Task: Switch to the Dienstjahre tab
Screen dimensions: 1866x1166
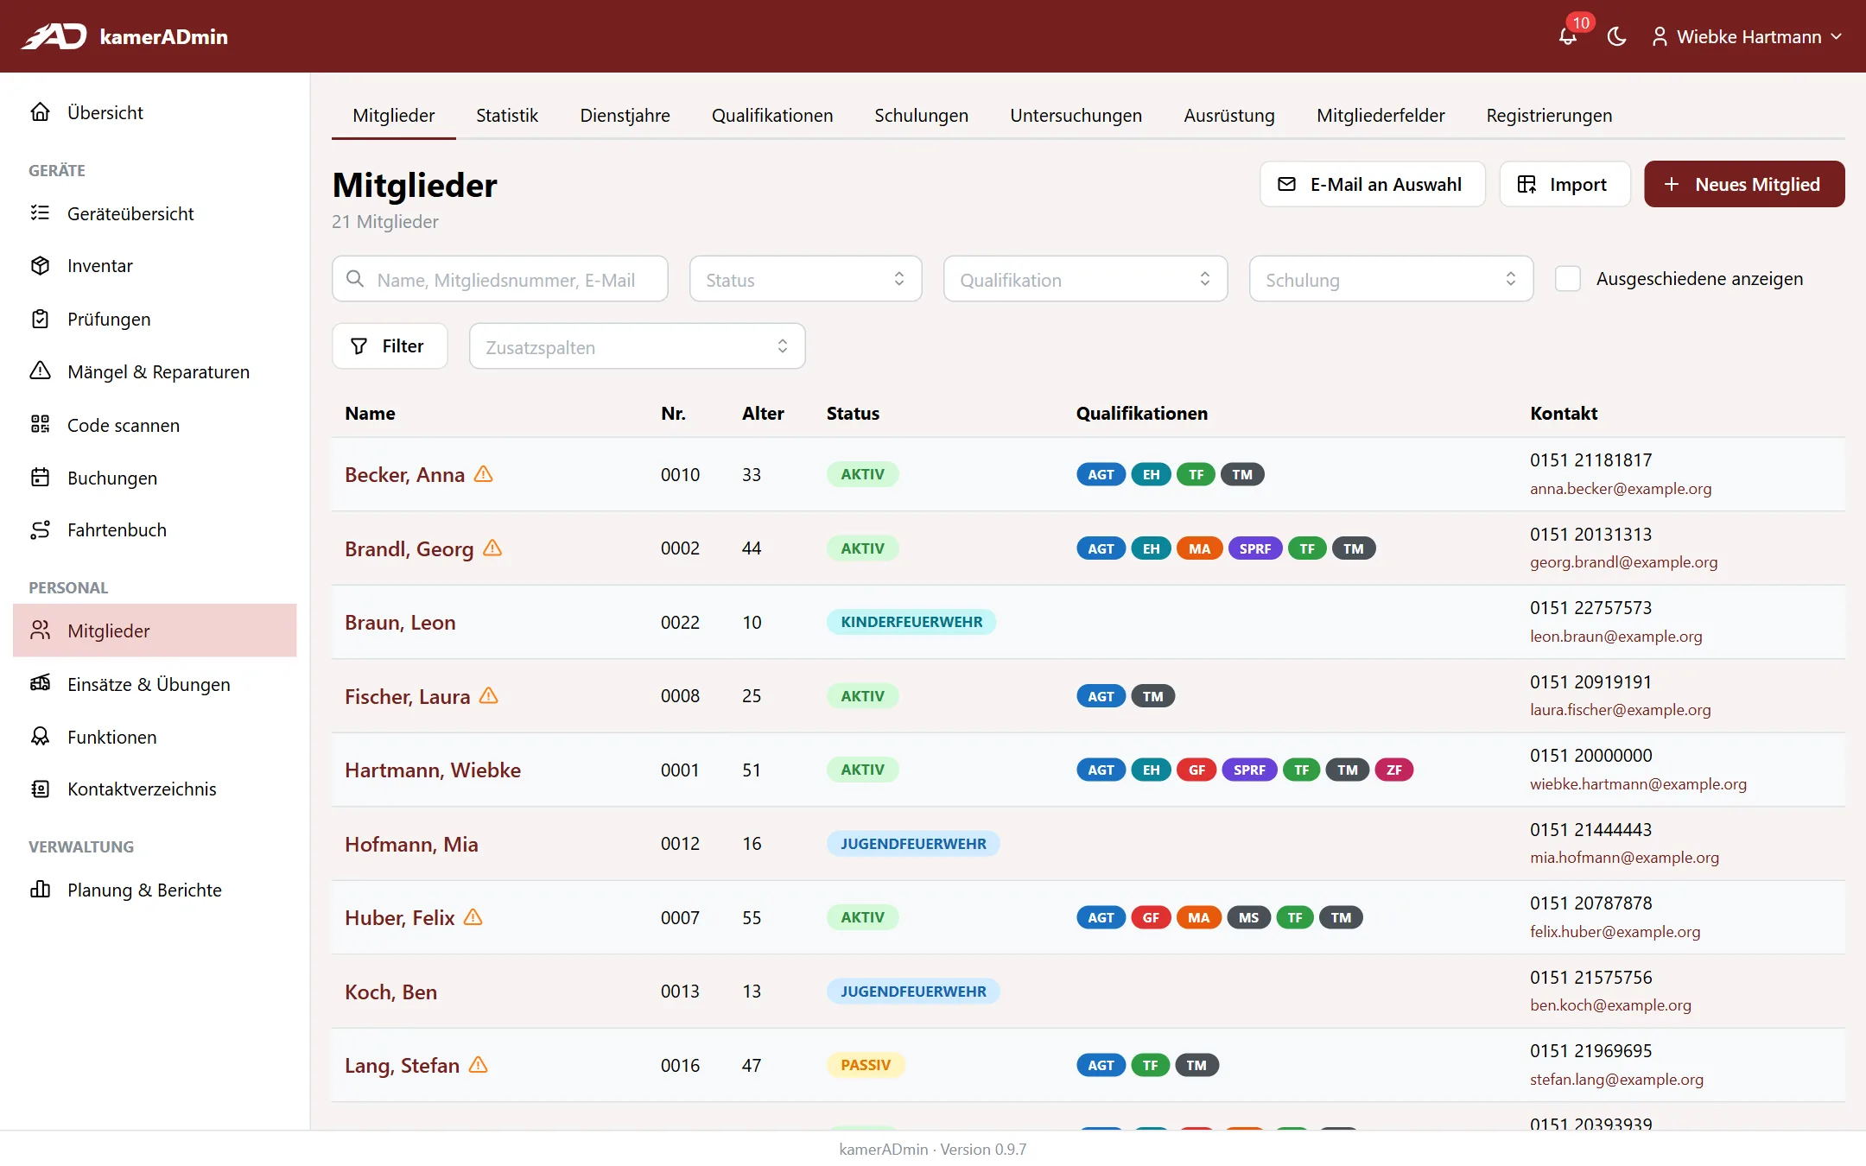Action: pyautogui.click(x=625, y=116)
